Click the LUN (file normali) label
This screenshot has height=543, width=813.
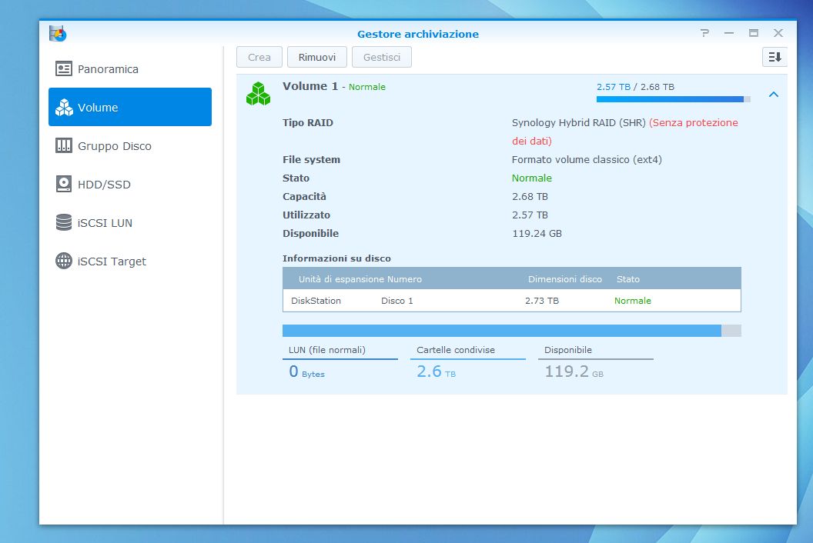(326, 350)
